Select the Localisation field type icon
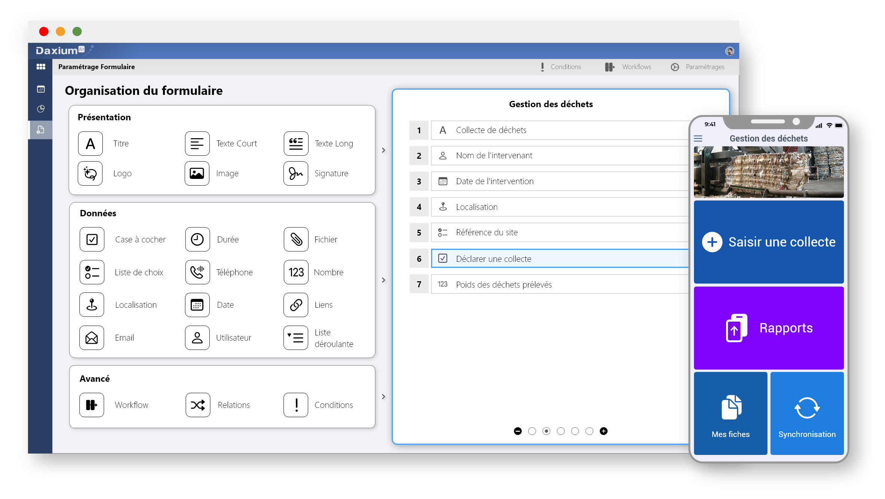Image resolution: width=885 pixels, height=499 pixels. (x=93, y=304)
